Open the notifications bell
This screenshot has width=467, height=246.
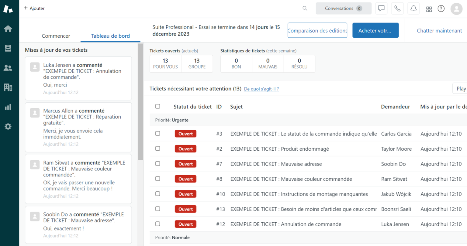click(x=413, y=8)
